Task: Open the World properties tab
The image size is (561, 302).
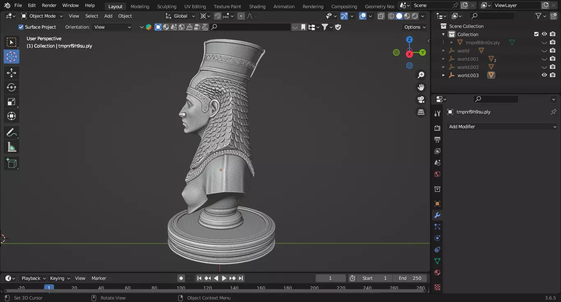Action: tap(437, 174)
